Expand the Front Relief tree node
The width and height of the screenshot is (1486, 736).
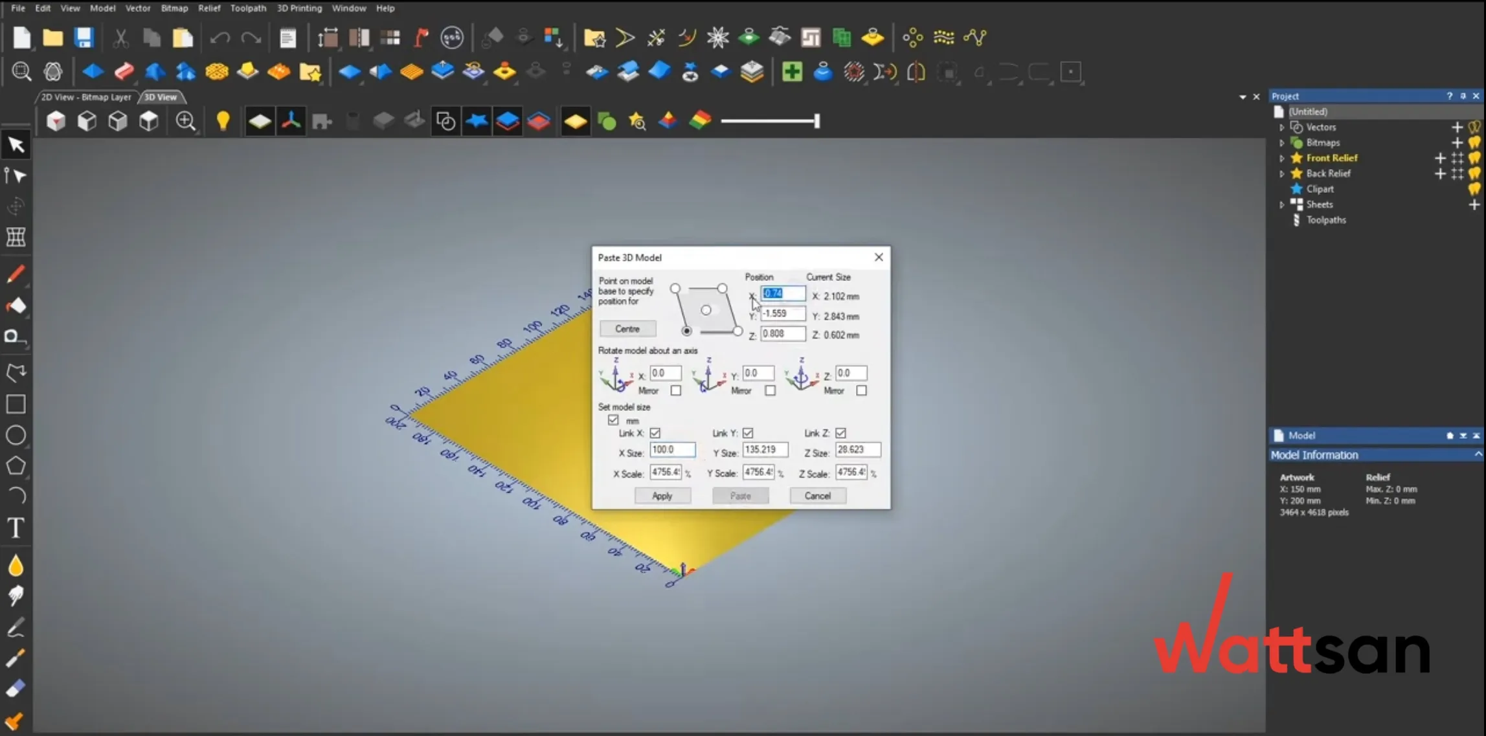tap(1281, 158)
